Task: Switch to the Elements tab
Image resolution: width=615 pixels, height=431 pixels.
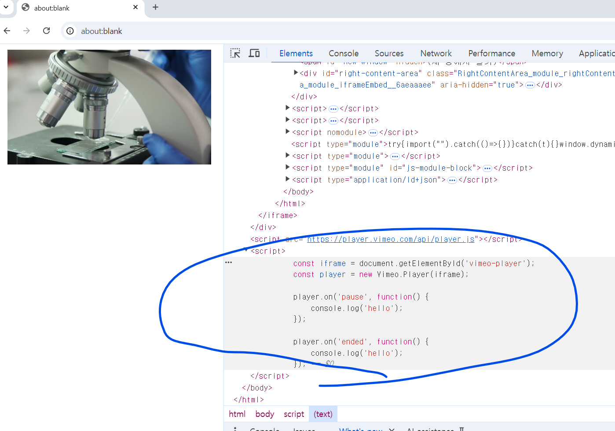Action: [x=296, y=53]
